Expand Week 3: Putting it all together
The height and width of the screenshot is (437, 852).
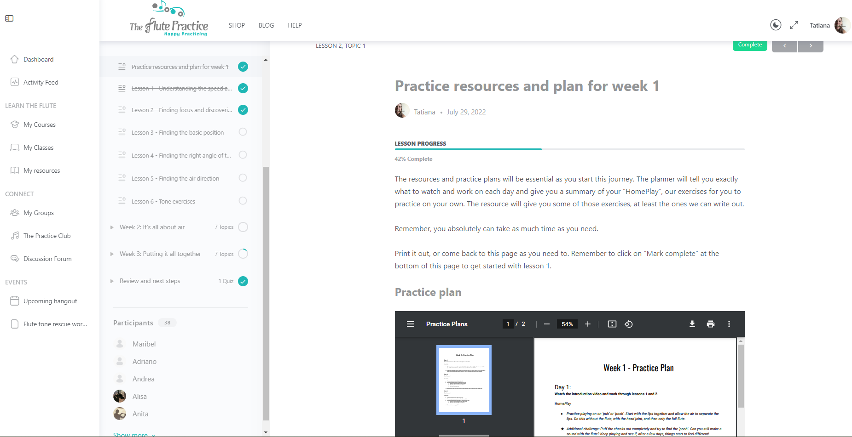click(112, 254)
